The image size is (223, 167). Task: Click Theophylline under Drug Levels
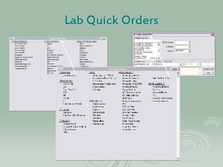[98, 121]
